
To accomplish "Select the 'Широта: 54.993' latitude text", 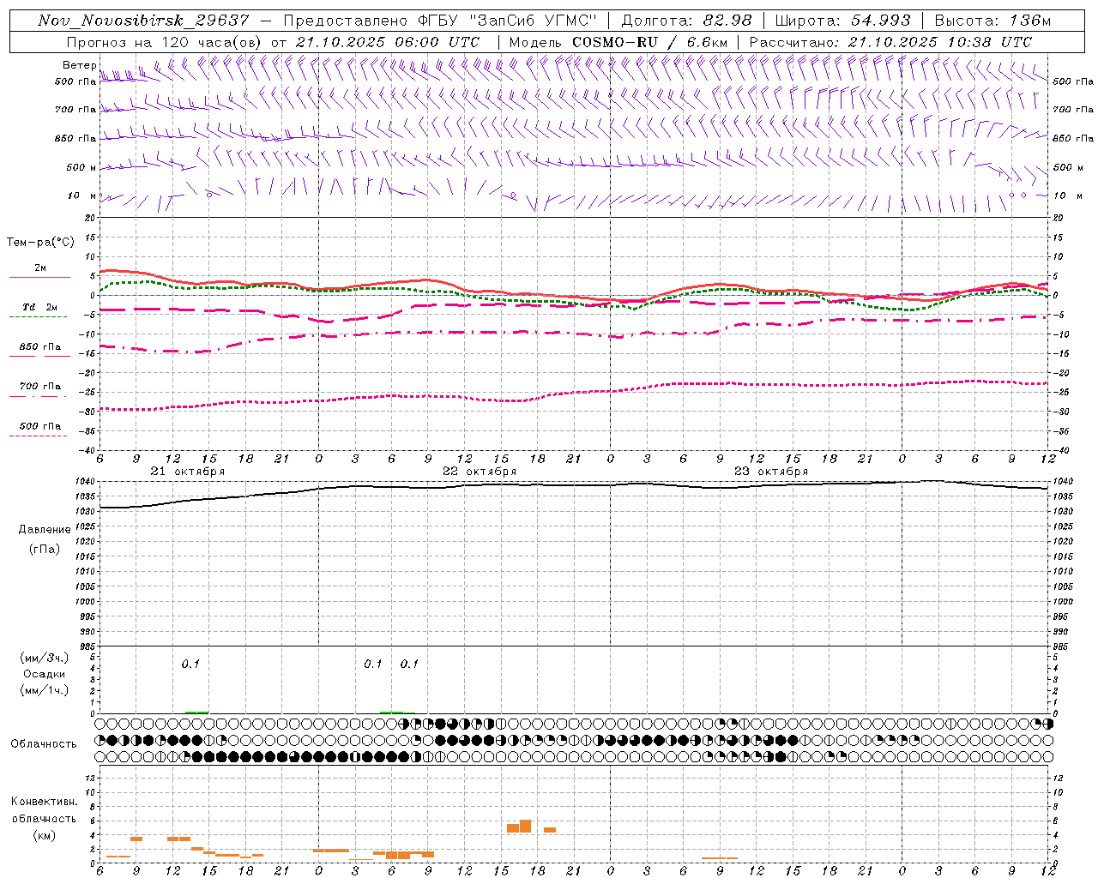I will [x=842, y=21].
